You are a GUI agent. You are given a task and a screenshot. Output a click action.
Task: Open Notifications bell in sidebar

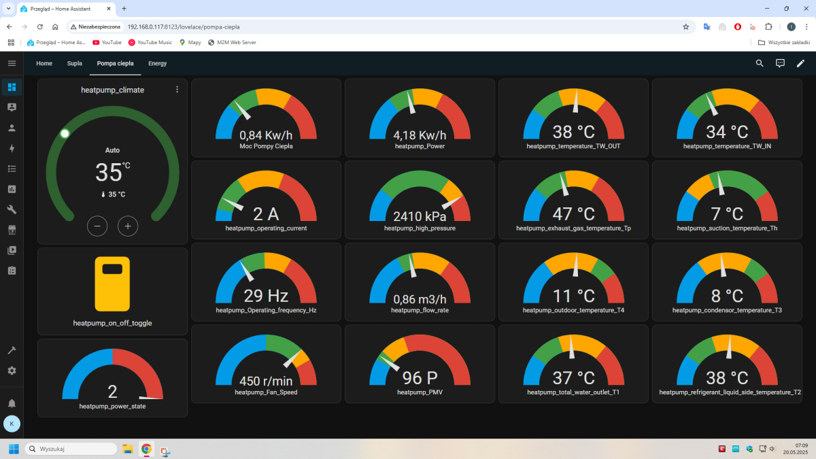(x=12, y=403)
